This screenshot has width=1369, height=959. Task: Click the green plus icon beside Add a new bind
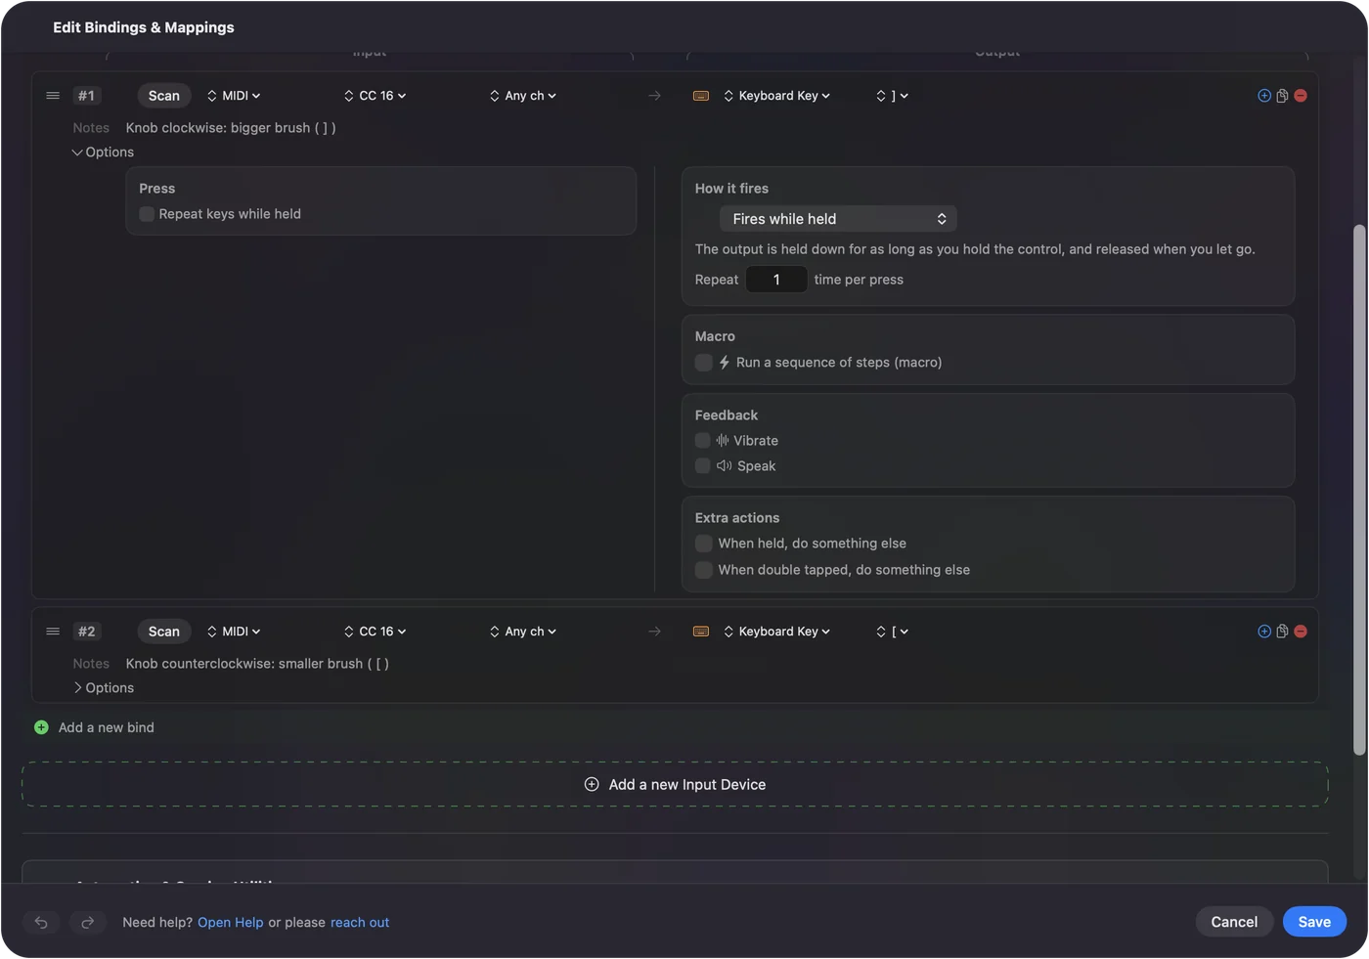coord(41,727)
